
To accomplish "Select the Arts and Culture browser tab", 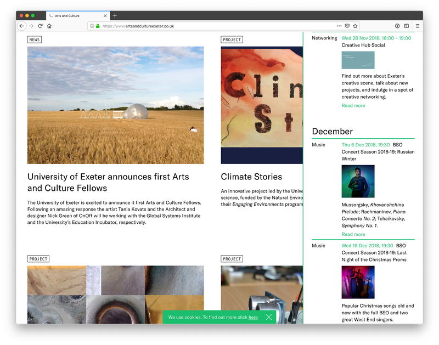I will point(78,16).
